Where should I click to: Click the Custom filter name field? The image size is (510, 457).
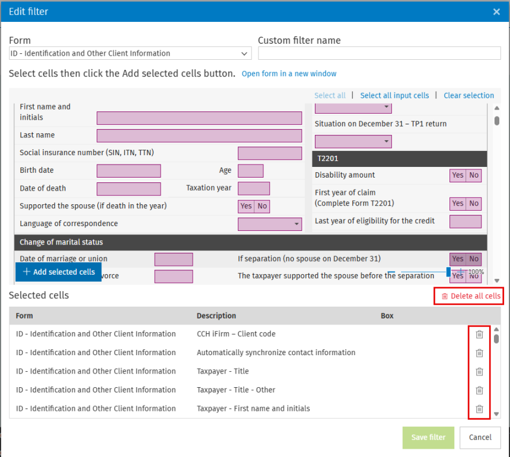click(380, 54)
